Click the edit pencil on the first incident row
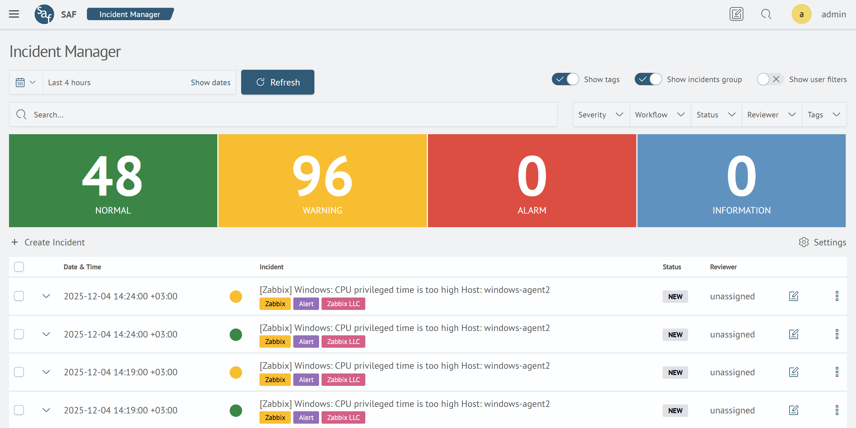The image size is (856, 428). 794,296
